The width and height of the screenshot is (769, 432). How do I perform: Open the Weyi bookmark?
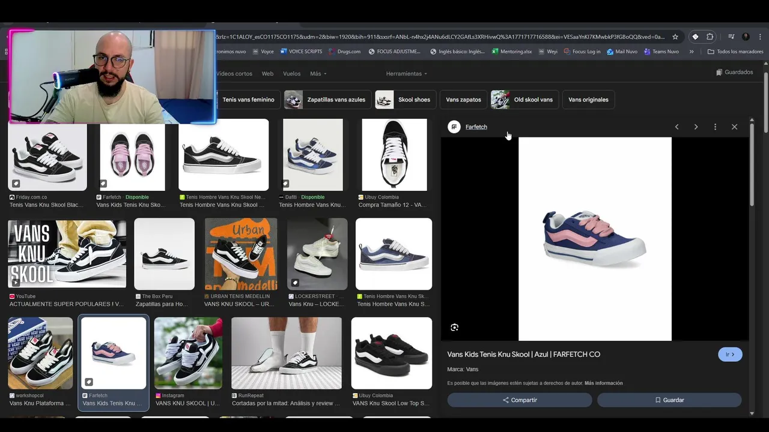548,52
